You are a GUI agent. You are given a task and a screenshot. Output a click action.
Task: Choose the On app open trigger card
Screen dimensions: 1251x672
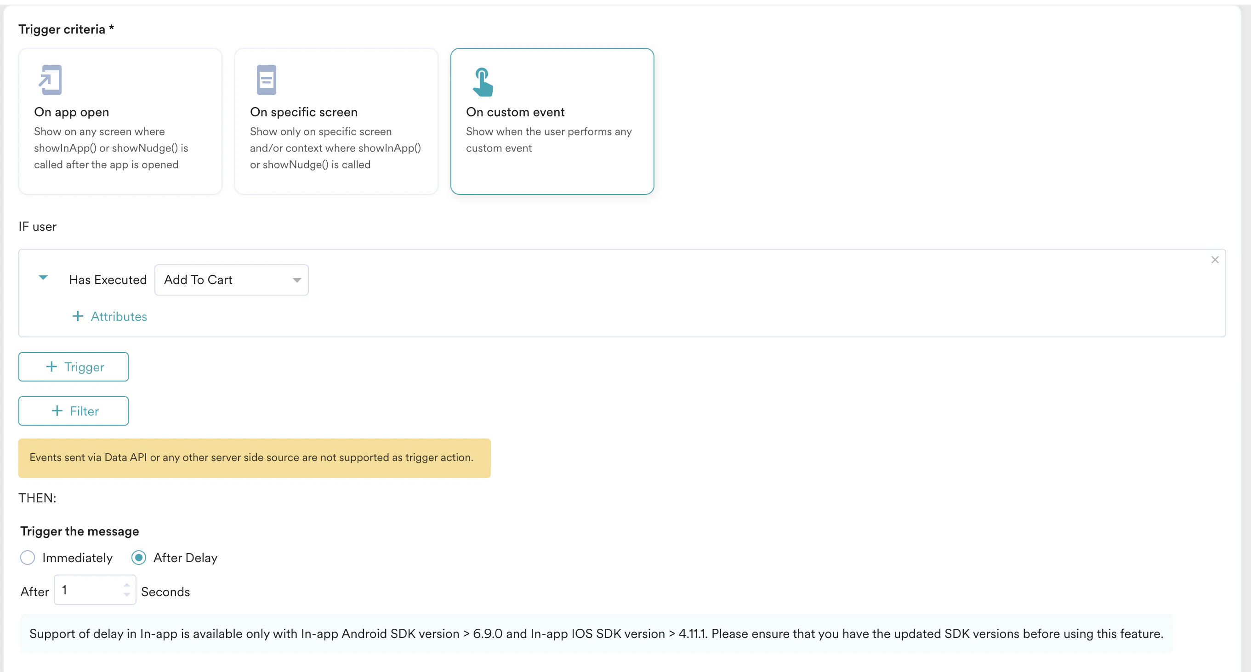click(x=120, y=121)
